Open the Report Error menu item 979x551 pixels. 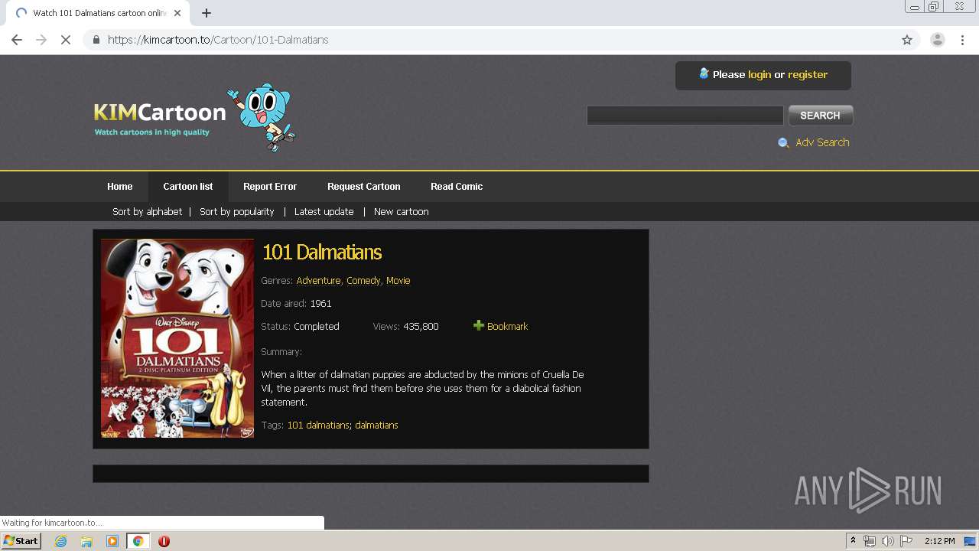tap(270, 187)
